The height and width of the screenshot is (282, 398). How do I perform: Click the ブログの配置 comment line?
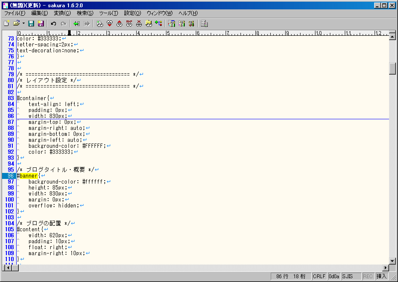tap(44, 223)
